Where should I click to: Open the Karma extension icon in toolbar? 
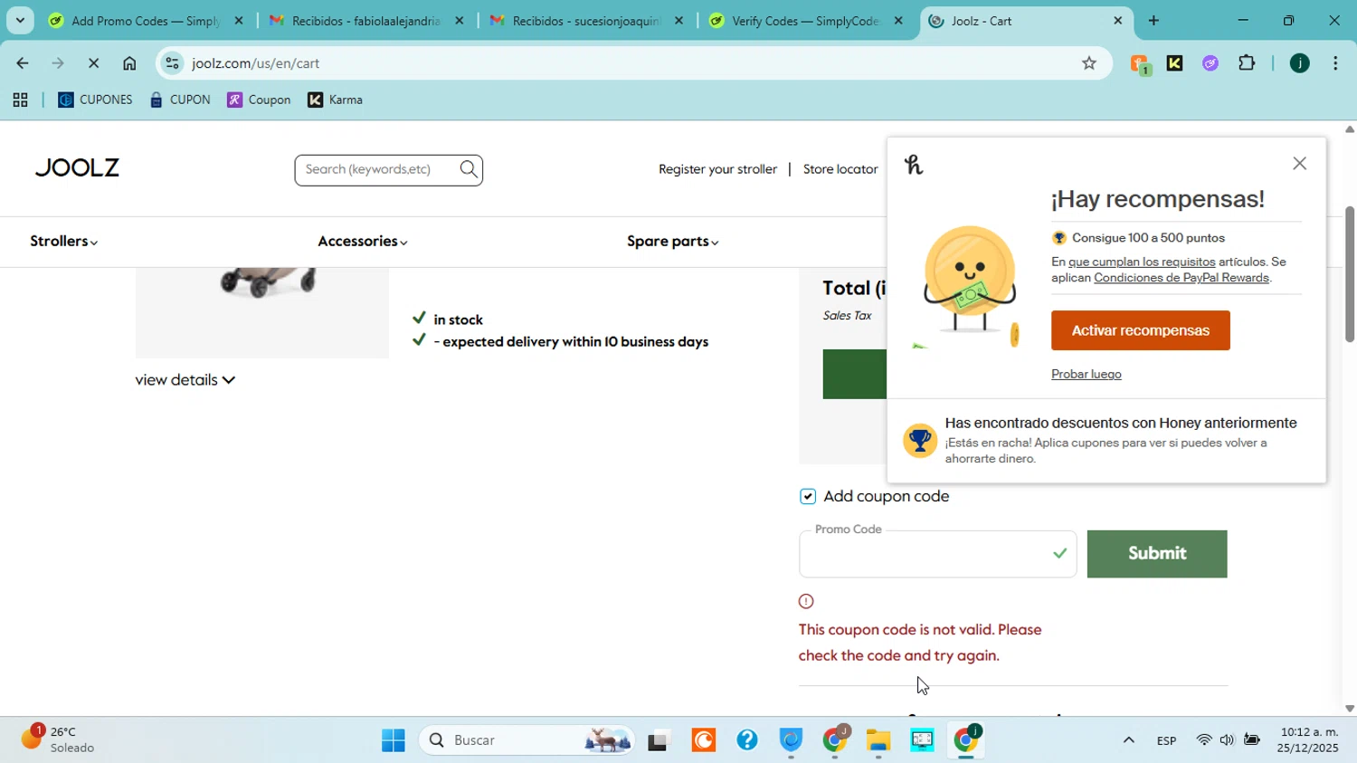[1174, 63]
